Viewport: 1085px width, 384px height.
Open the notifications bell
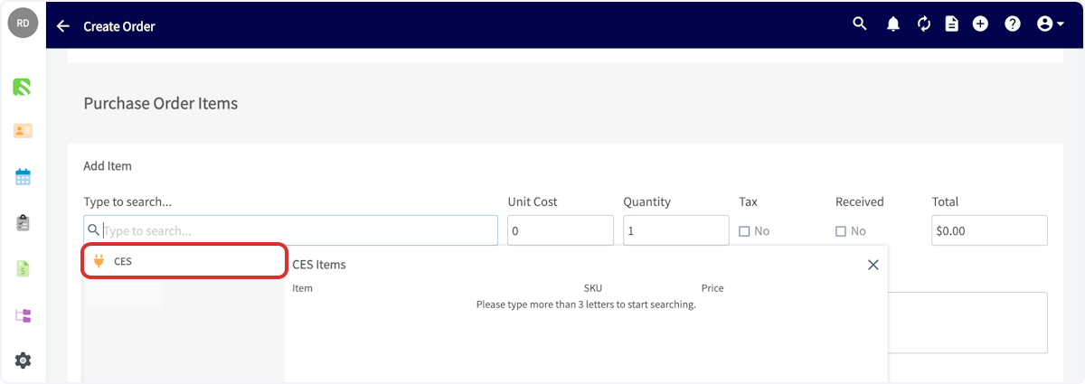[893, 24]
